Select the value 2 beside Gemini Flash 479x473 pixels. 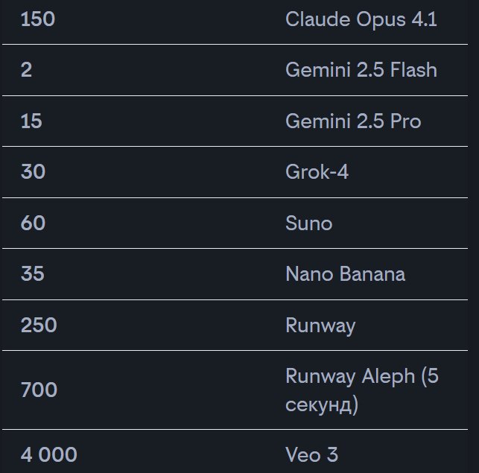pyautogui.click(x=26, y=70)
